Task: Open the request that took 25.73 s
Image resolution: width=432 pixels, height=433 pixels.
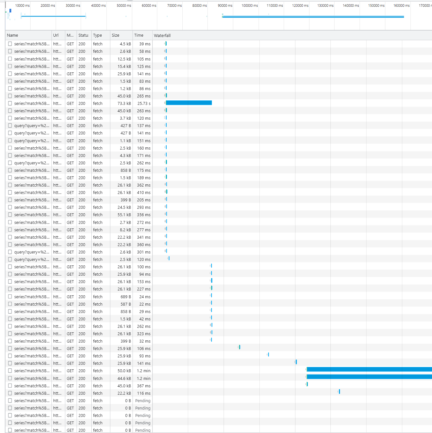Action: coord(32,103)
